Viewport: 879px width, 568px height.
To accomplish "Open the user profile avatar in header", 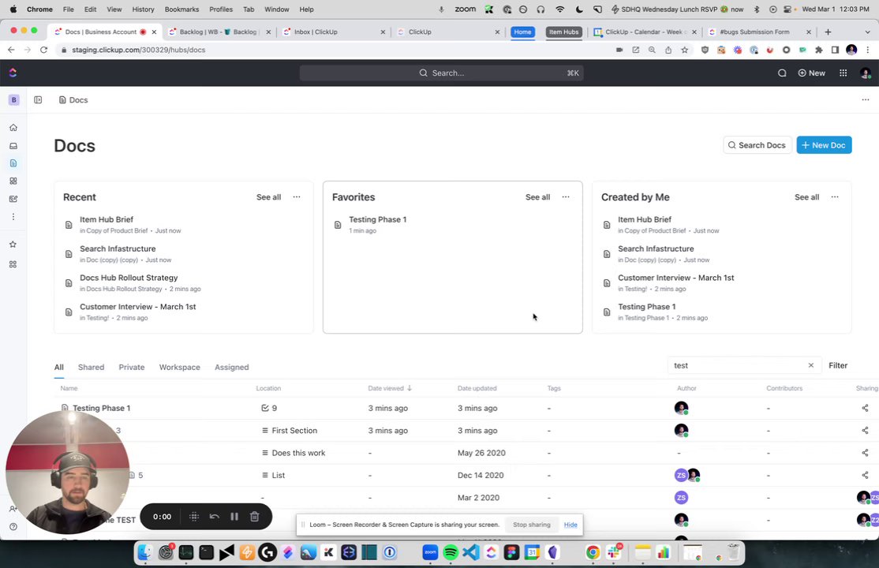I will [x=865, y=73].
